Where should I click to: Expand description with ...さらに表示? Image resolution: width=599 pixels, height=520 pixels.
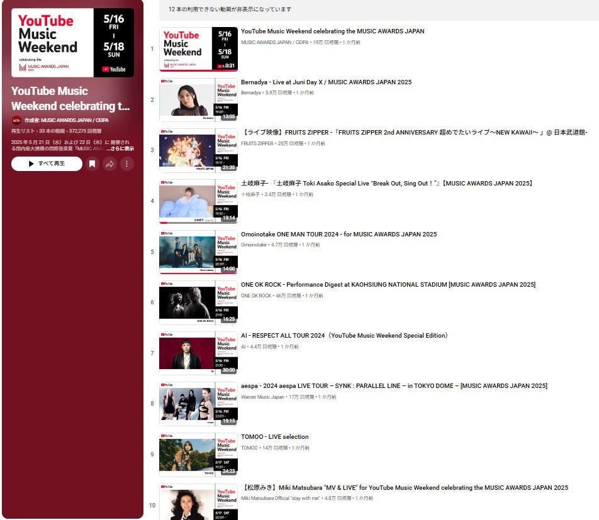(120, 148)
